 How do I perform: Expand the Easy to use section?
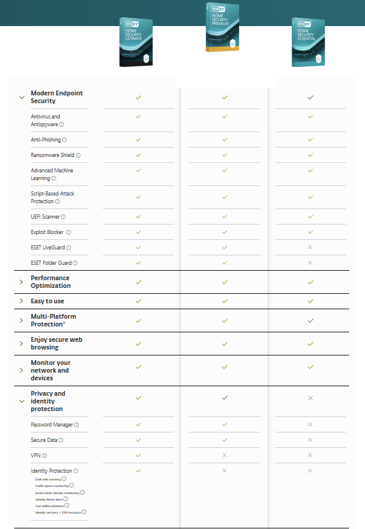(x=22, y=301)
